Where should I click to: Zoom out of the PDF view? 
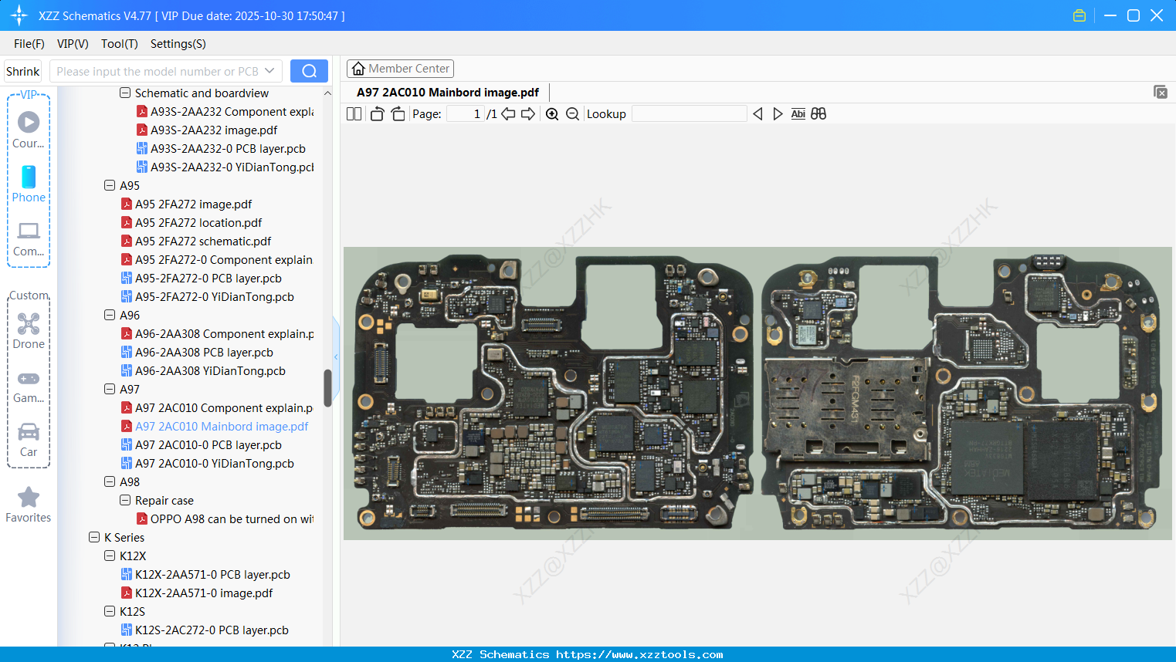coord(572,113)
